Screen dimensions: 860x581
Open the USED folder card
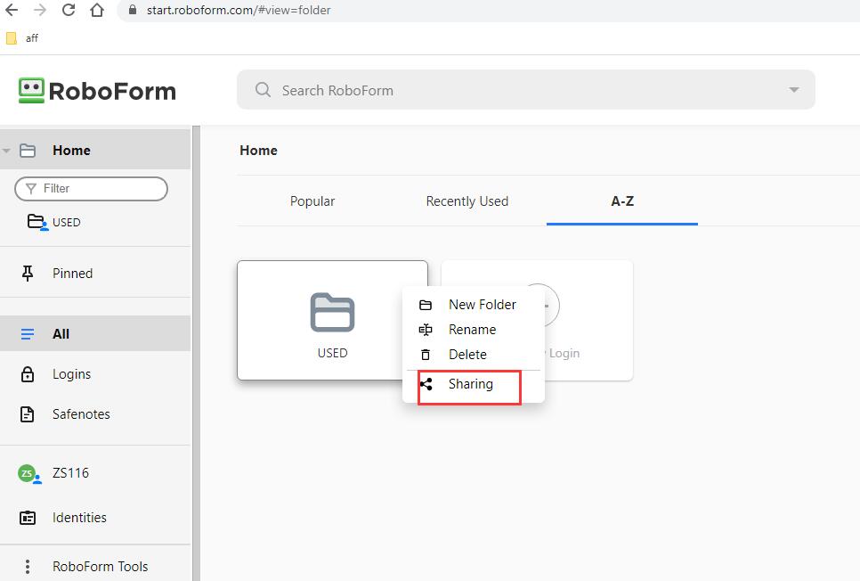click(x=331, y=321)
